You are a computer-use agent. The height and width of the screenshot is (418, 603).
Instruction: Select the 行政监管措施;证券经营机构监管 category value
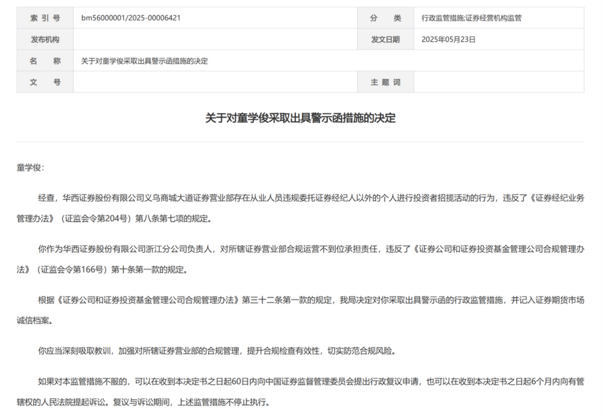[x=472, y=18]
